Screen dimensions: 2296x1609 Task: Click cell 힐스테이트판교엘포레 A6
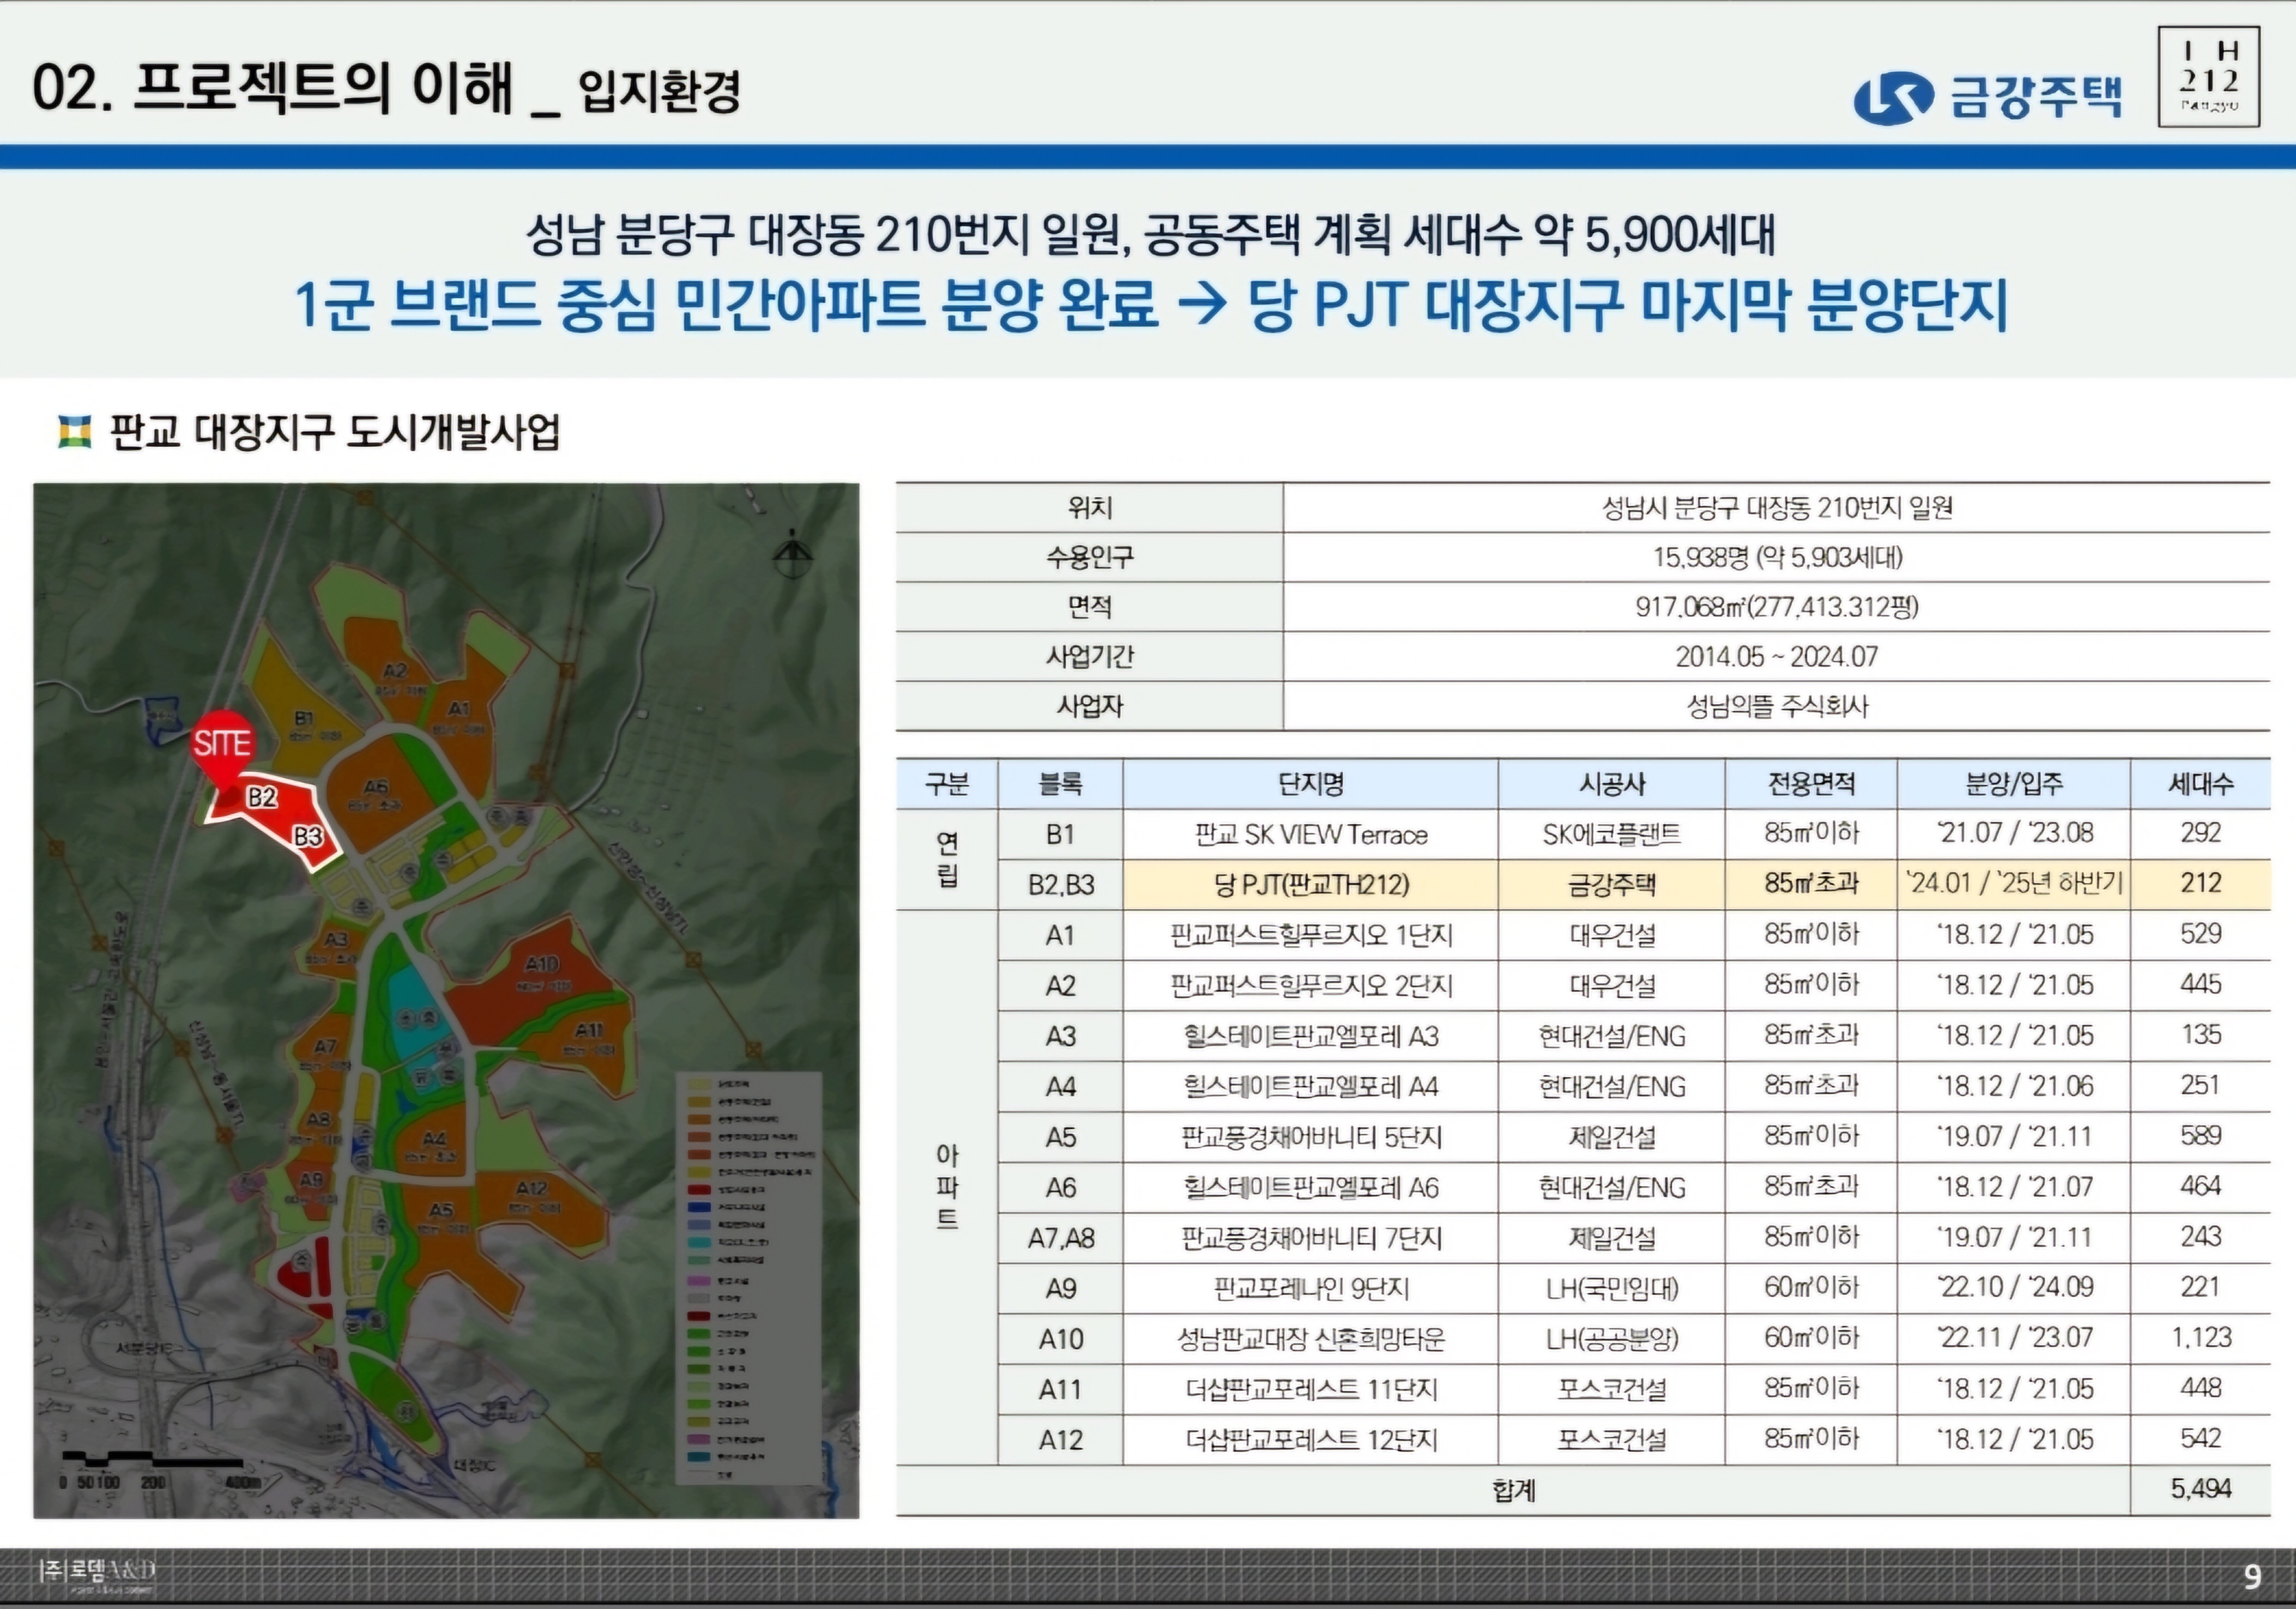(x=1311, y=1188)
